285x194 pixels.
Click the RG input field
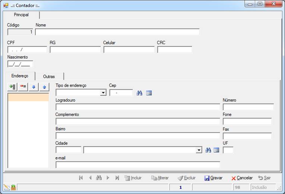click(75, 50)
